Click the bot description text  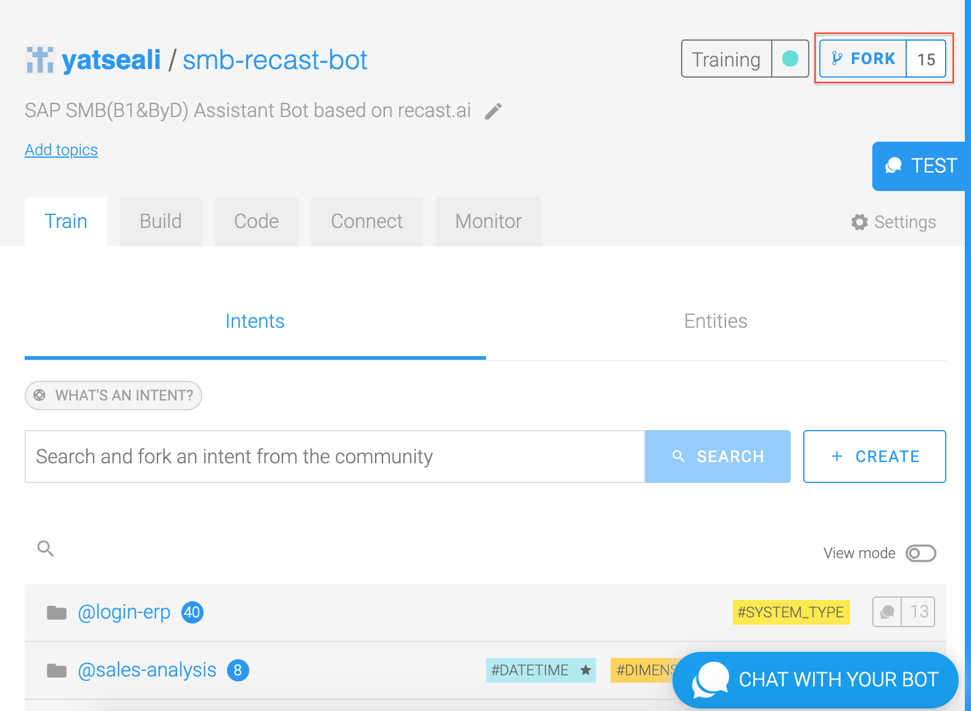coord(247,110)
